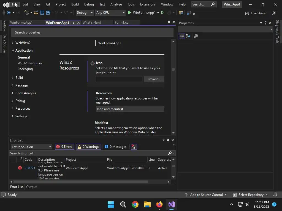Image resolution: width=282 pixels, height=211 pixels.
Task: Click the Error List clear filter icon
Action: tap(134, 147)
